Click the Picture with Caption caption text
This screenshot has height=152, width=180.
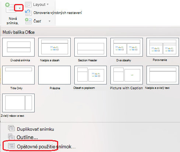click(126, 88)
